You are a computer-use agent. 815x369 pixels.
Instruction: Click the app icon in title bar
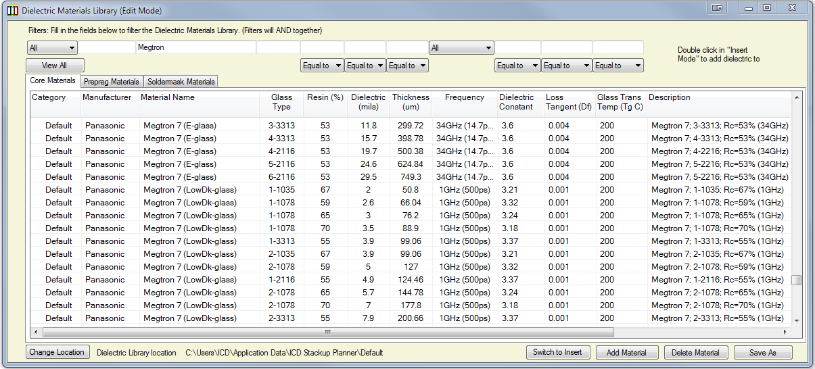point(12,10)
